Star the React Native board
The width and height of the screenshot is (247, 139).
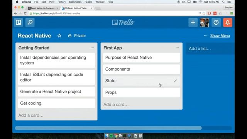tap(59, 36)
